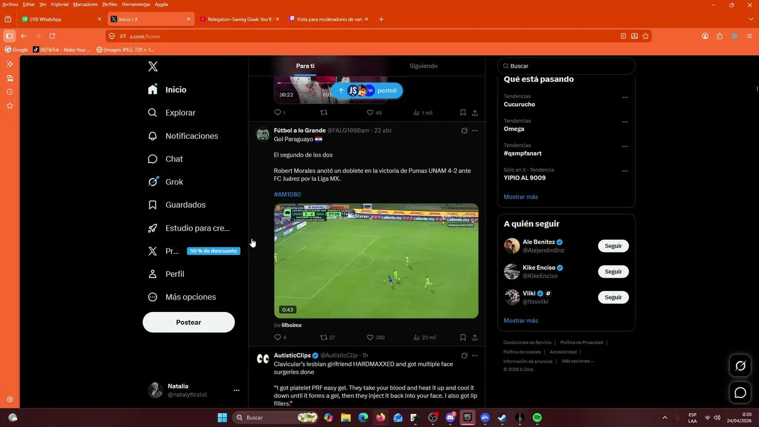
Task: Open options for the Cucurucho trend
Action: [x=625, y=97]
